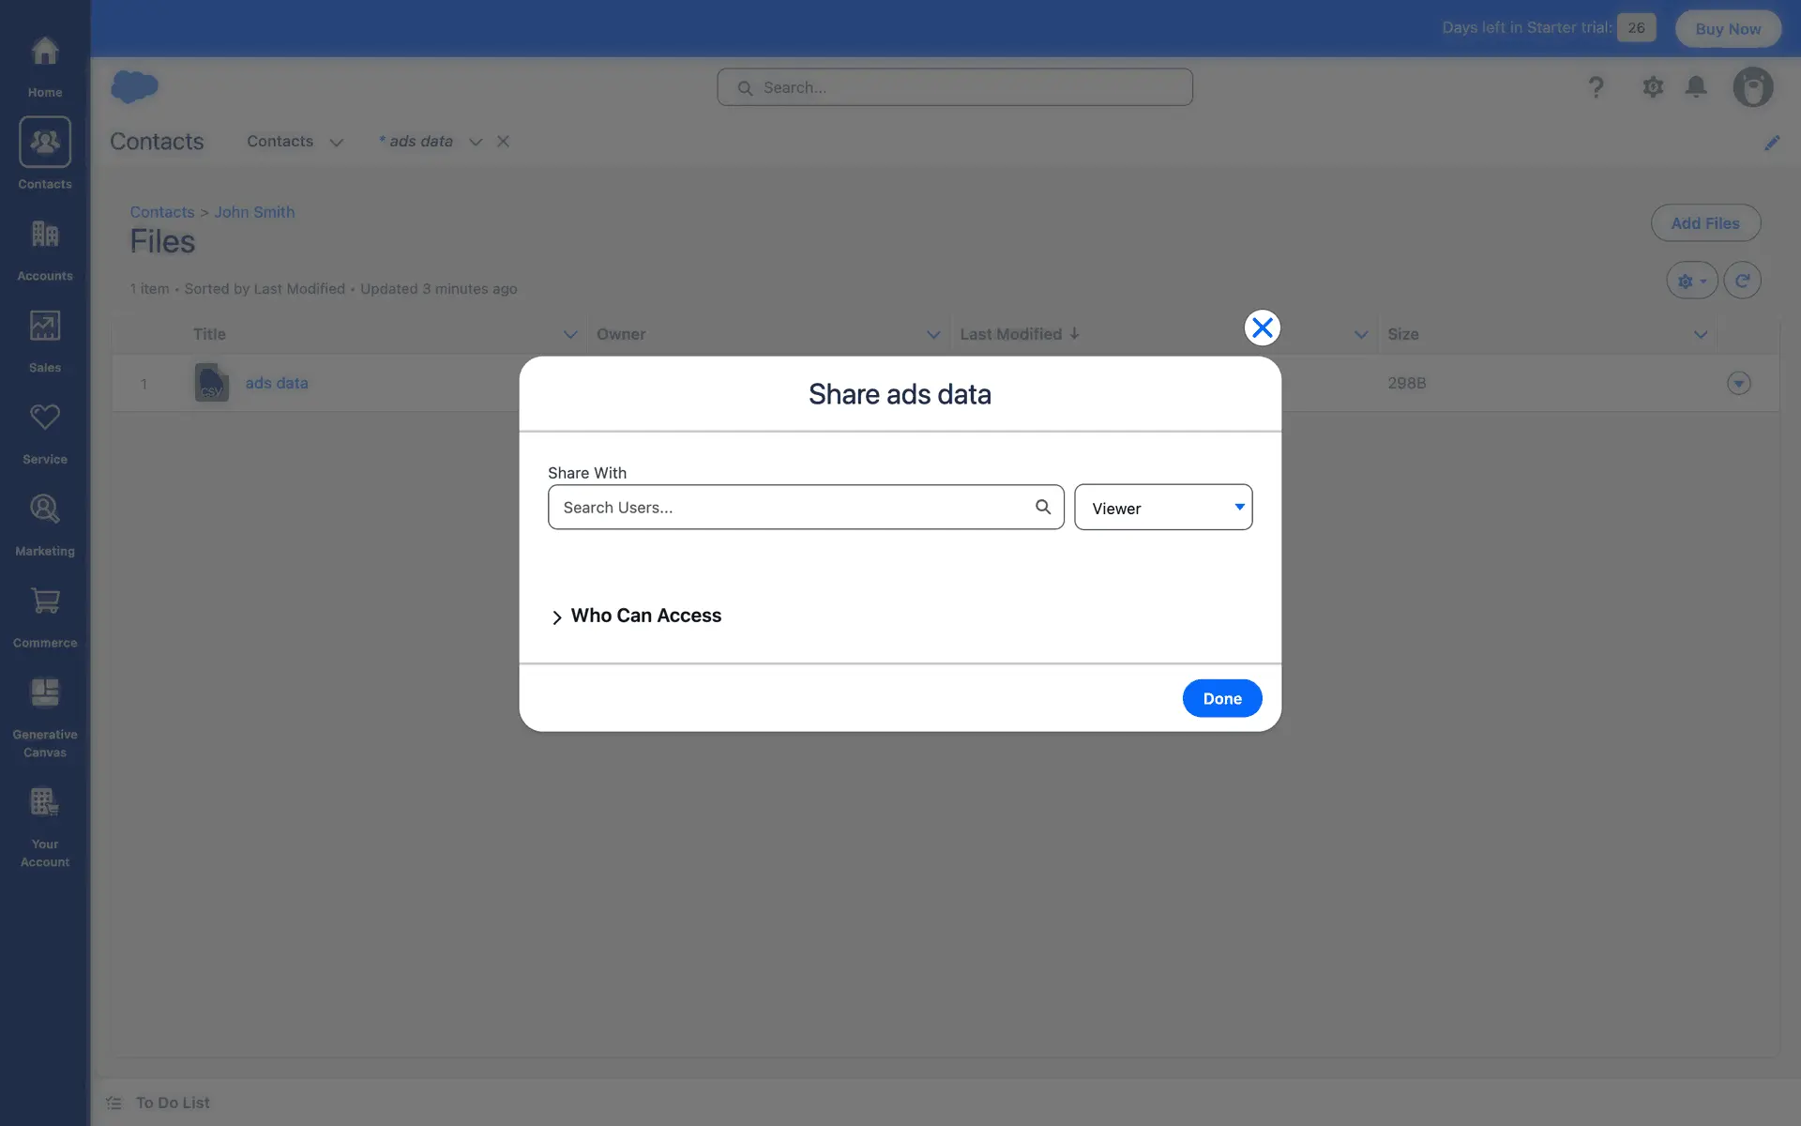Close the Share ads data dialog
This screenshot has width=1801, height=1126.
1262,327
